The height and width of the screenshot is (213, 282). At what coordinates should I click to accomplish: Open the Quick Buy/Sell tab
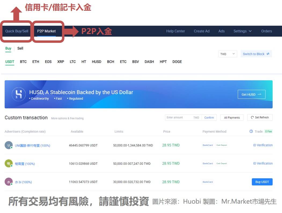[x=17, y=31]
